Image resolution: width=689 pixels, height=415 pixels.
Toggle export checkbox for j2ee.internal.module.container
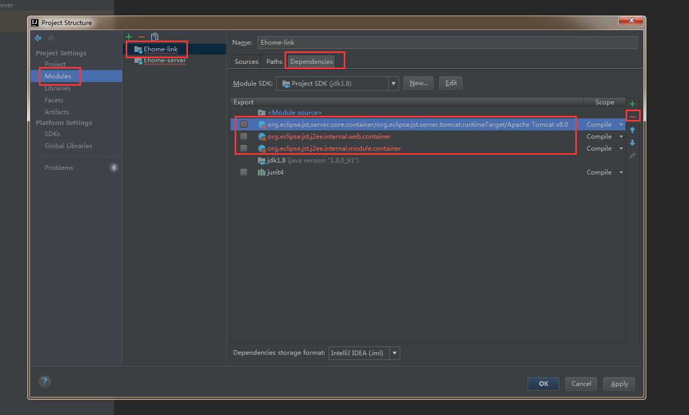pos(244,149)
